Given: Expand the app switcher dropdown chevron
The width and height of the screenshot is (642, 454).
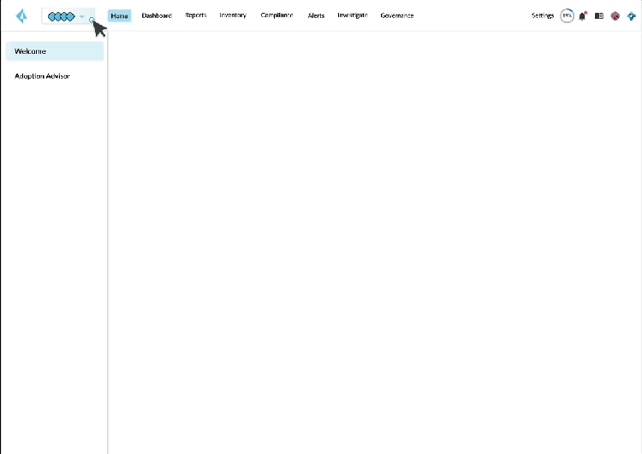Looking at the screenshot, I should 81,16.
